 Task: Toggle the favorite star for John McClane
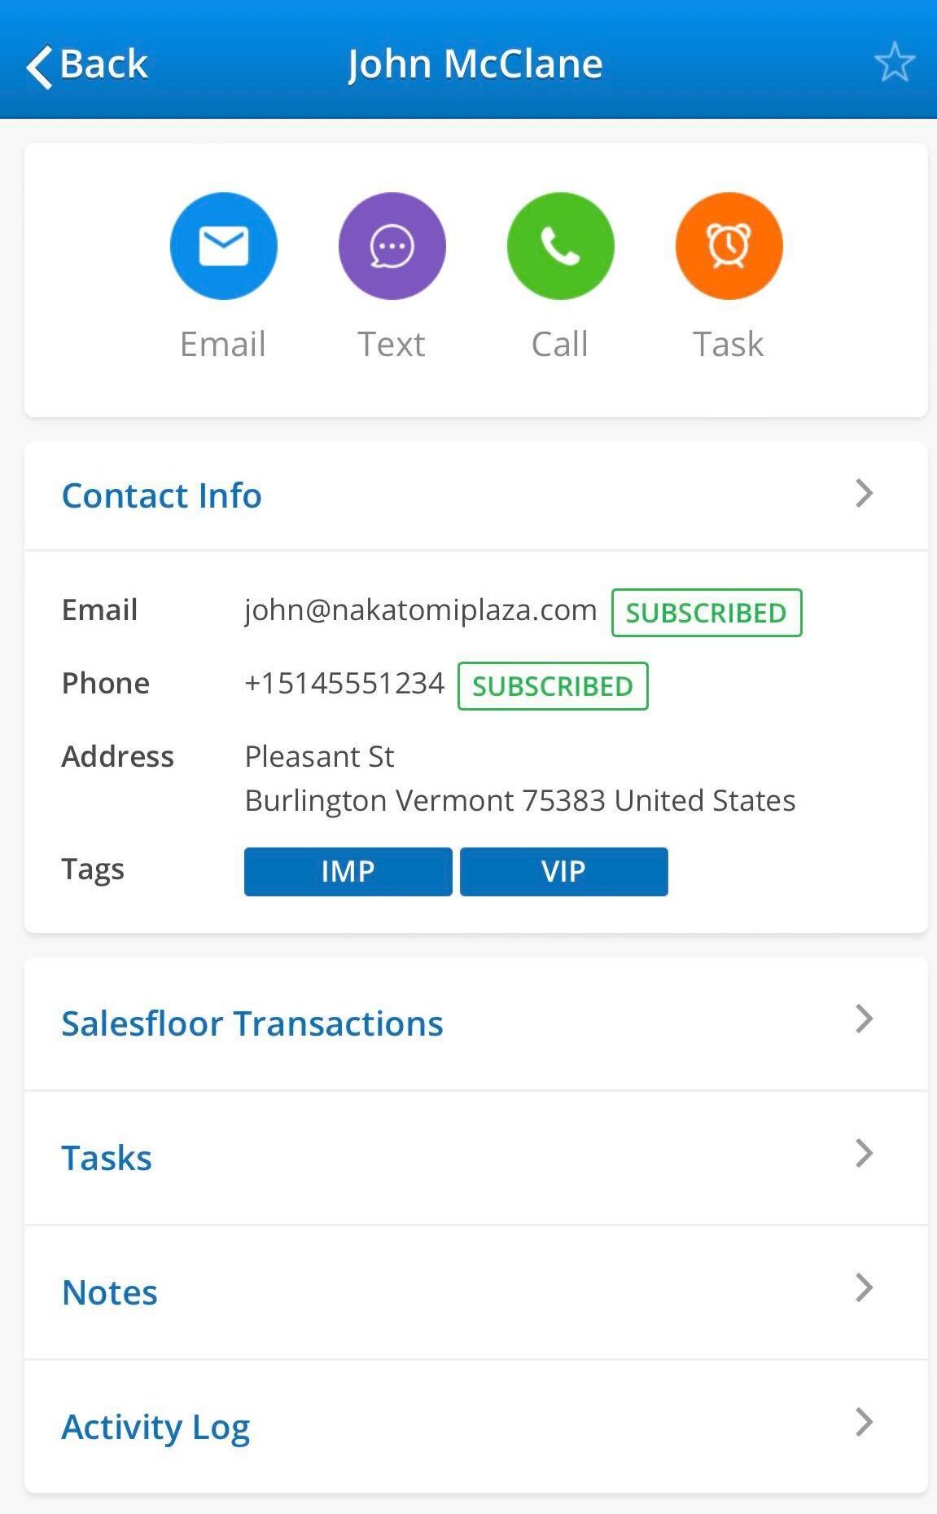point(894,62)
